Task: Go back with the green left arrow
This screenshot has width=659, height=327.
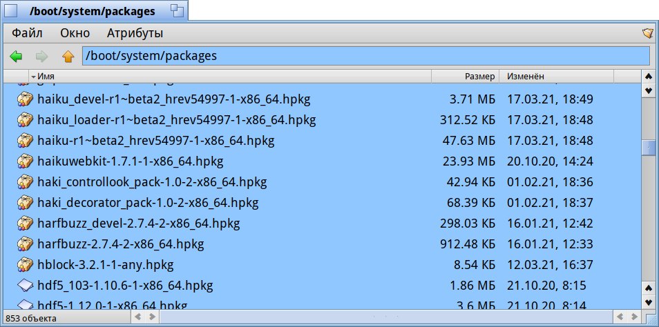Action: 16,57
